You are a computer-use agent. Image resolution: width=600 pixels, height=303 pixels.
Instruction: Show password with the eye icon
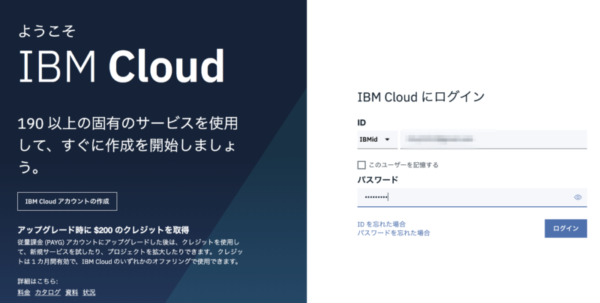coord(577,197)
